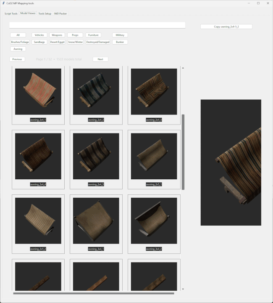Click the model grid scroll down arrow

click(183, 289)
